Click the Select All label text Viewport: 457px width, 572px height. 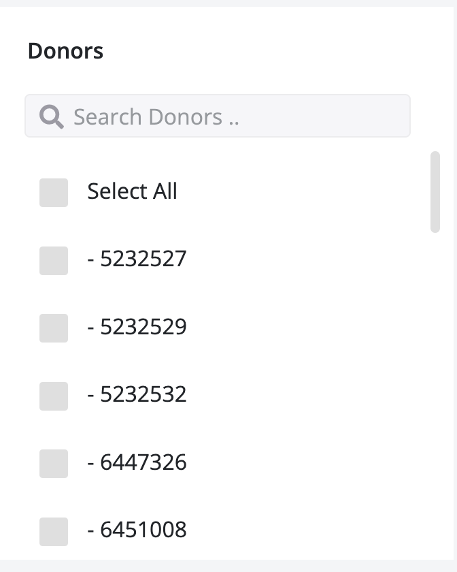(132, 191)
